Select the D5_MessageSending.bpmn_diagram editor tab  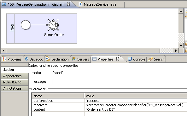pyautogui.click(x=36, y=4)
